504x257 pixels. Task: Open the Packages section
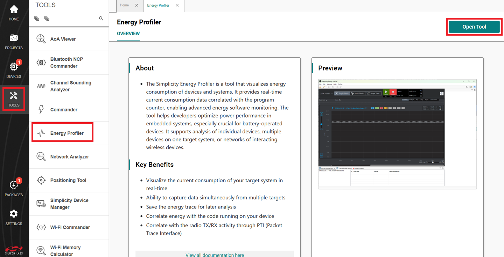point(14,187)
